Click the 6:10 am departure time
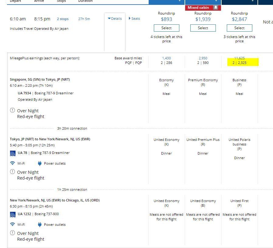Viewport: 273px width, 248px height. tap(18, 19)
